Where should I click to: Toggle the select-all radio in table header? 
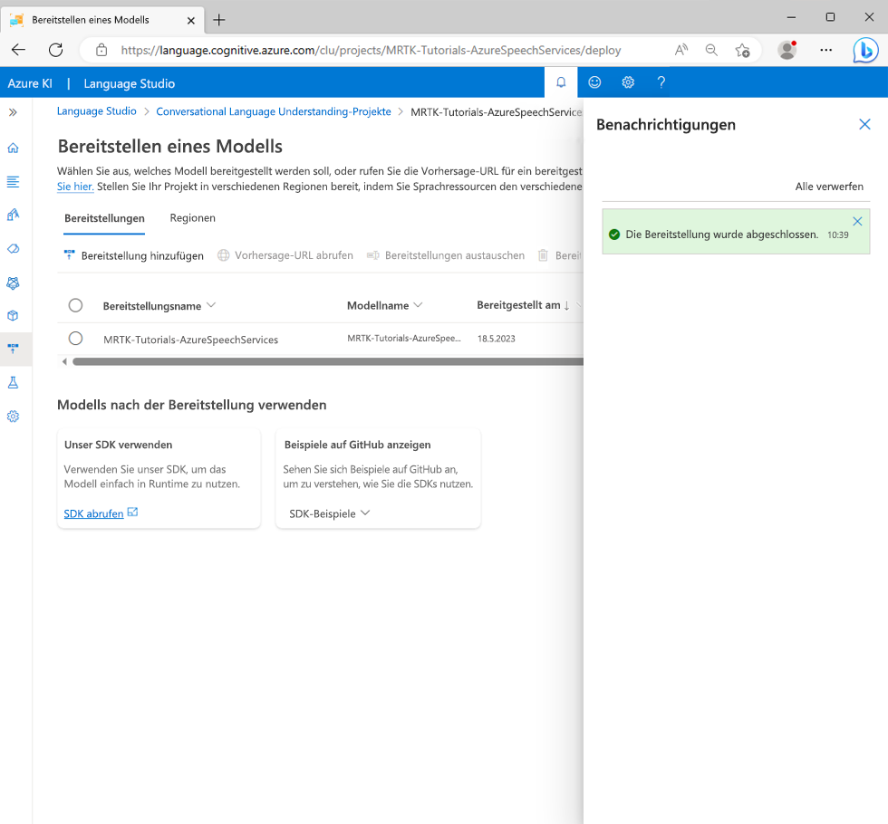coord(75,306)
